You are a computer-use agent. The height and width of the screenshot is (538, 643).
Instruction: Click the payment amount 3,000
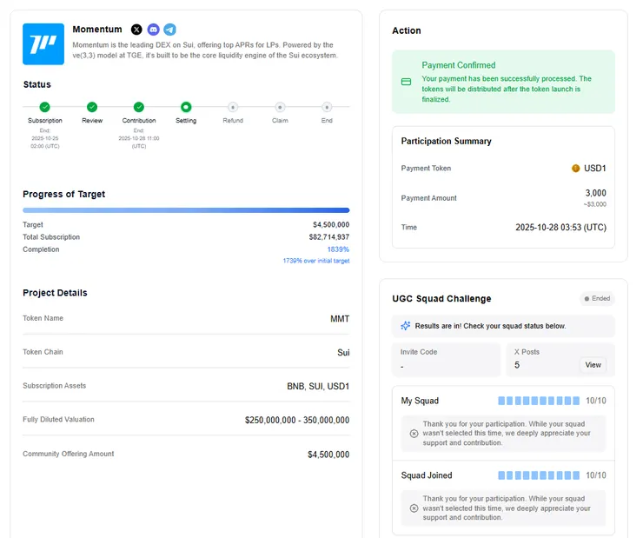click(x=596, y=193)
